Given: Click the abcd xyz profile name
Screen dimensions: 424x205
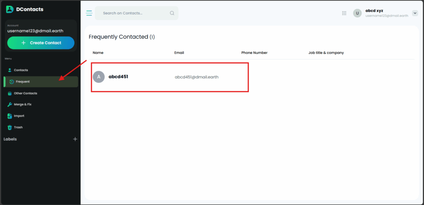Looking at the screenshot, I should point(374,11).
